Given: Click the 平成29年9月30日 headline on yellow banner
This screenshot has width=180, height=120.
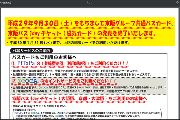Looking at the screenshot, I should click(x=90, y=23).
